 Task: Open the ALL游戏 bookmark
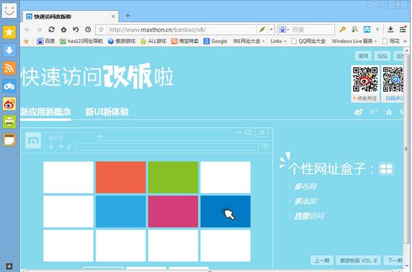(x=153, y=41)
